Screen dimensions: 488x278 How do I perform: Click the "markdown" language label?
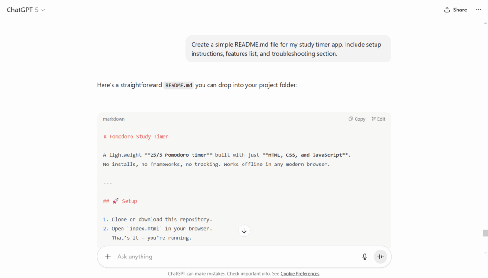[x=114, y=119]
